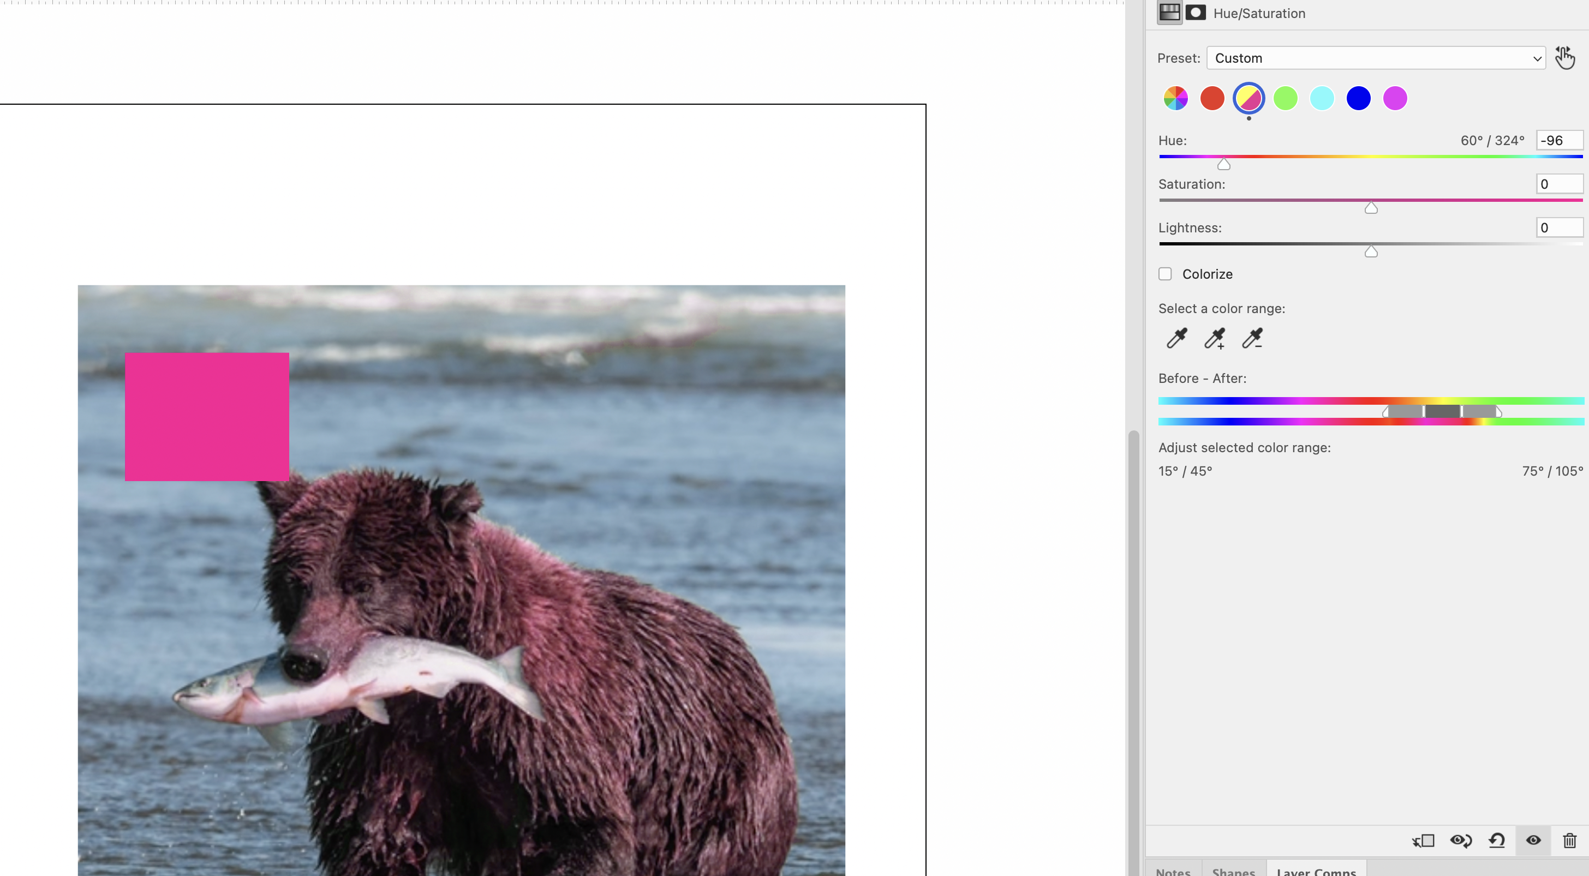
Task: Delete this adjustment layer with trash icon
Action: click(x=1570, y=841)
